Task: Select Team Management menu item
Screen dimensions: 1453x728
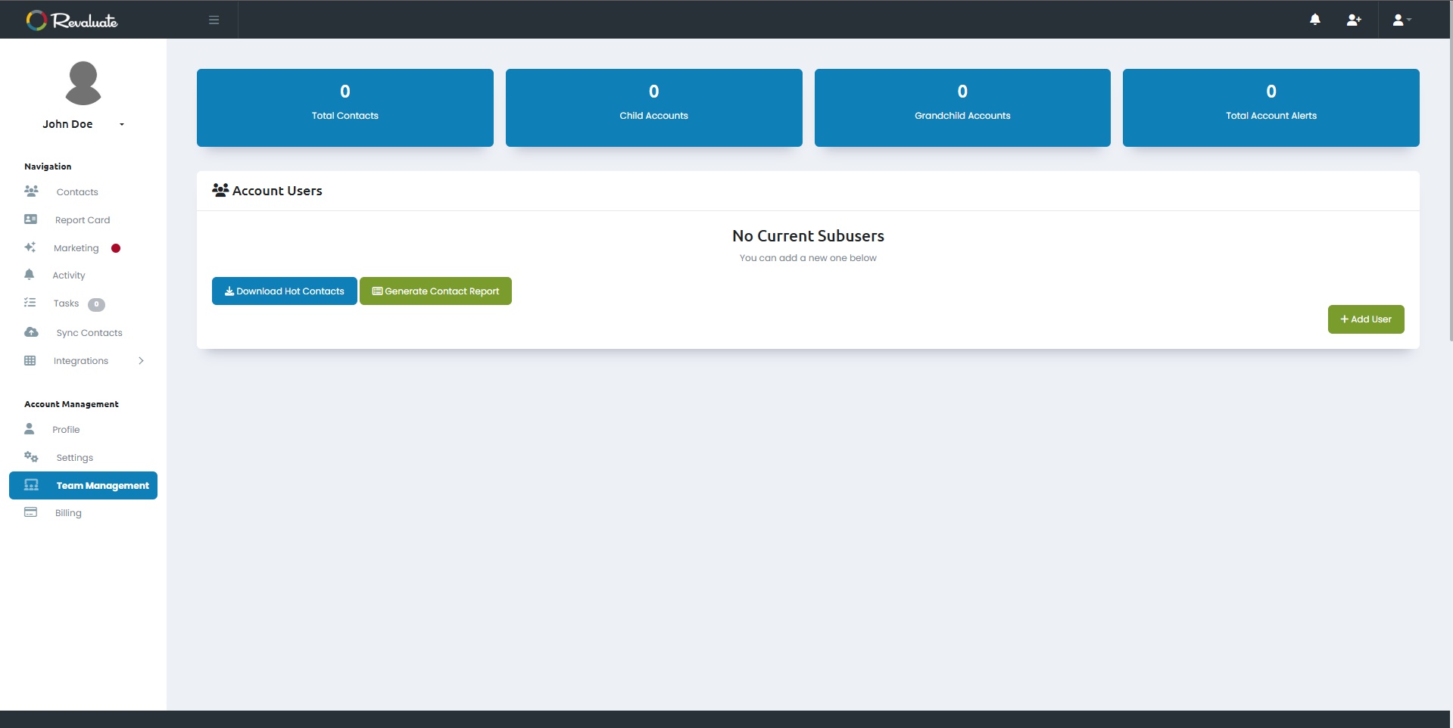Action: (x=83, y=485)
